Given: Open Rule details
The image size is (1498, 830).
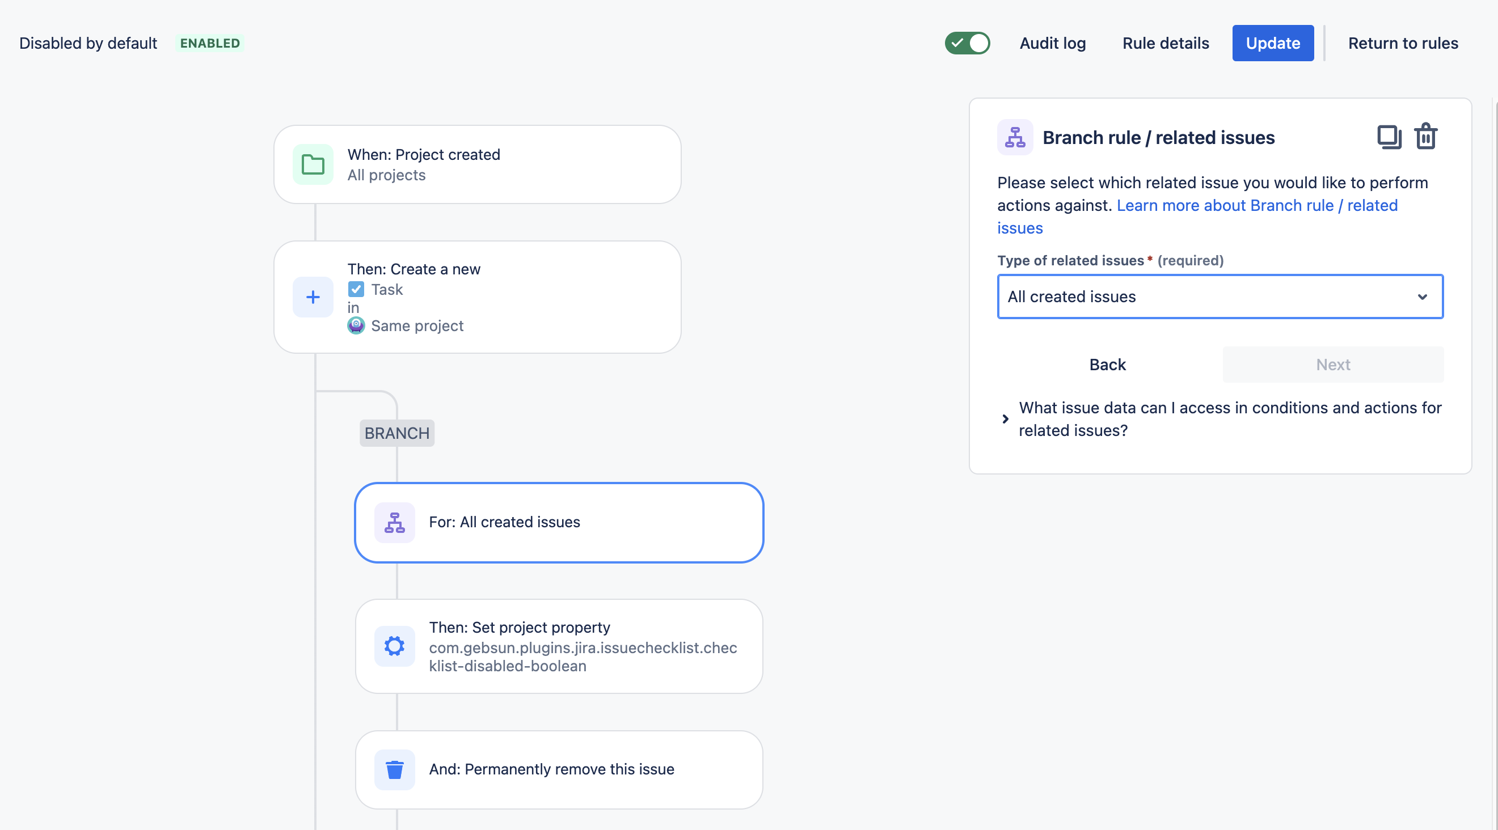Looking at the screenshot, I should tap(1165, 43).
